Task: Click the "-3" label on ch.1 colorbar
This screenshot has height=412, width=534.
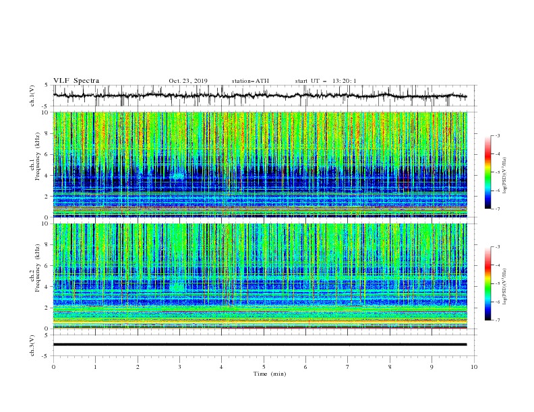Action: click(x=497, y=135)
